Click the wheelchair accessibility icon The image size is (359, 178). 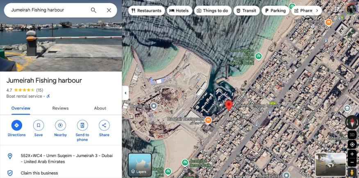48,96
